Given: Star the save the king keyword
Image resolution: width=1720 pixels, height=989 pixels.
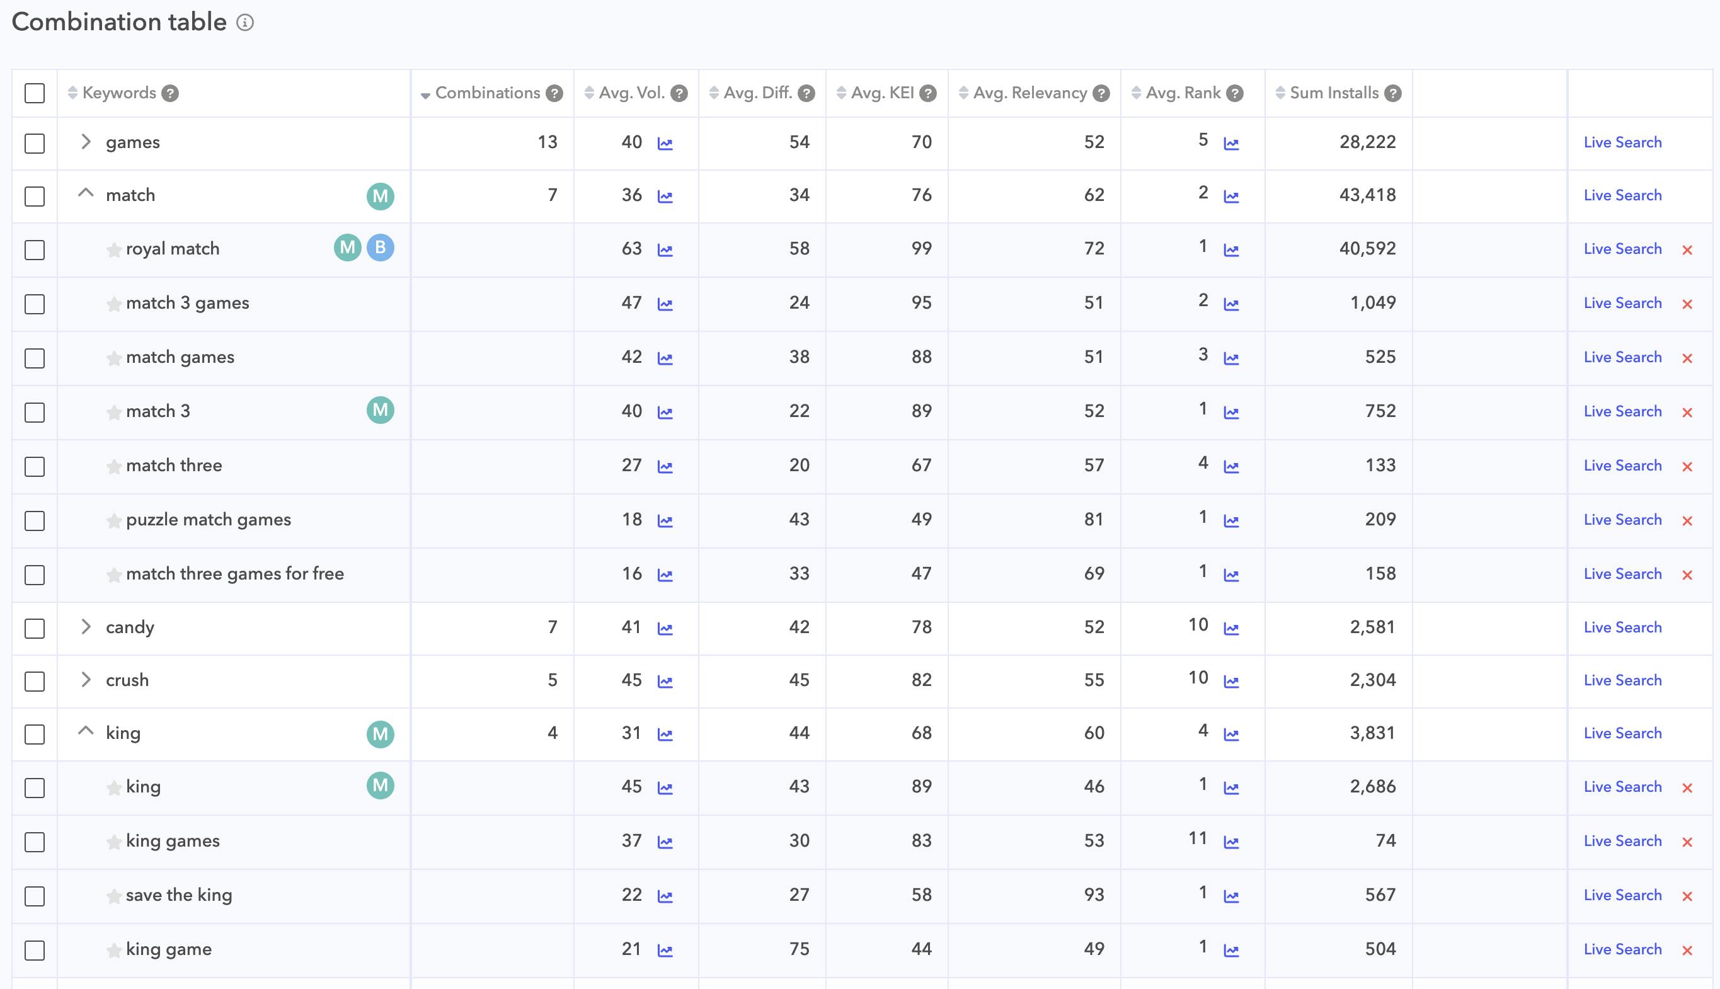Looking at the screenshot, I should click(x=113, y=896).
